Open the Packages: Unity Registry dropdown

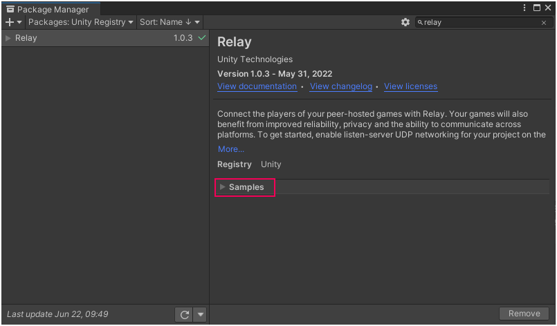pyautogui.click(x=80, y=22)
